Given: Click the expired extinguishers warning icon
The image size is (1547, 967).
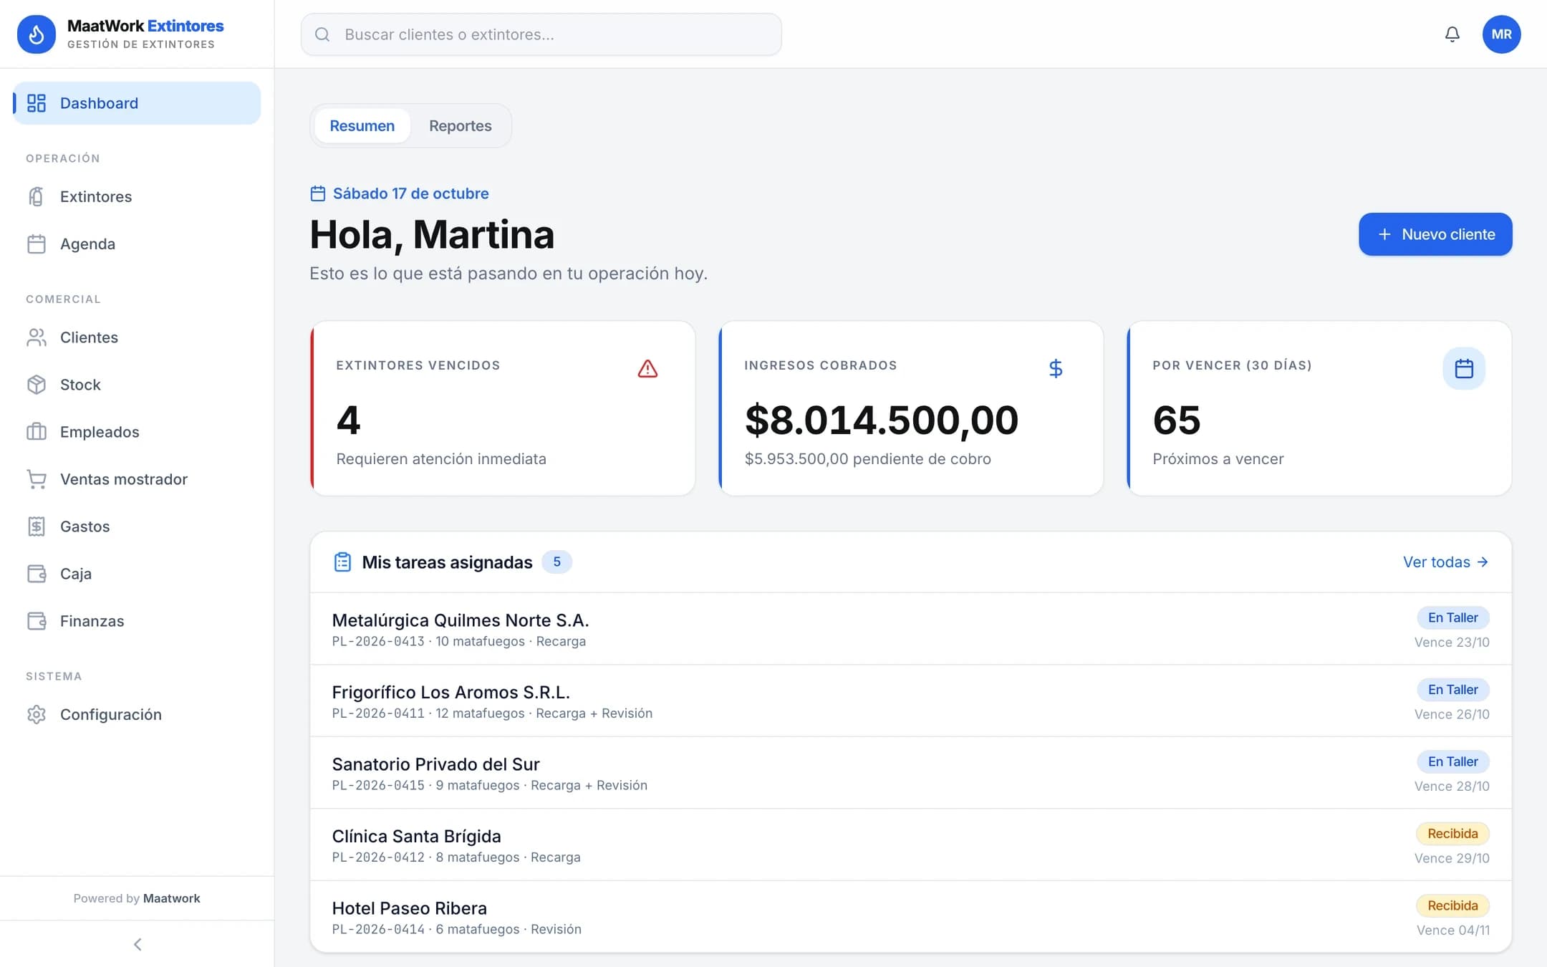Looking at the screenshot, I should tap(647, 368).
